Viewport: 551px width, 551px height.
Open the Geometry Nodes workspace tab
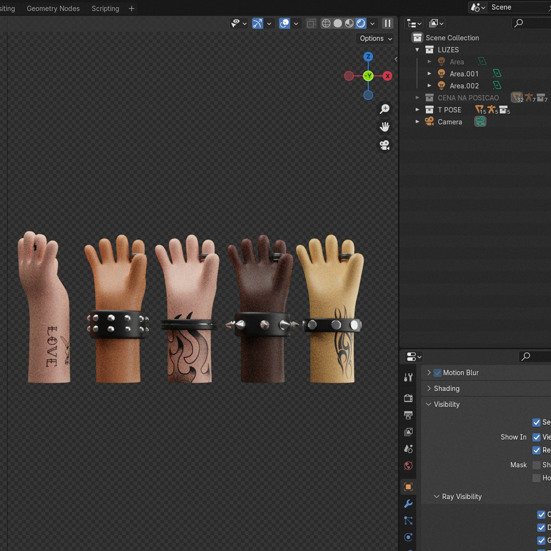coord(53,8)
